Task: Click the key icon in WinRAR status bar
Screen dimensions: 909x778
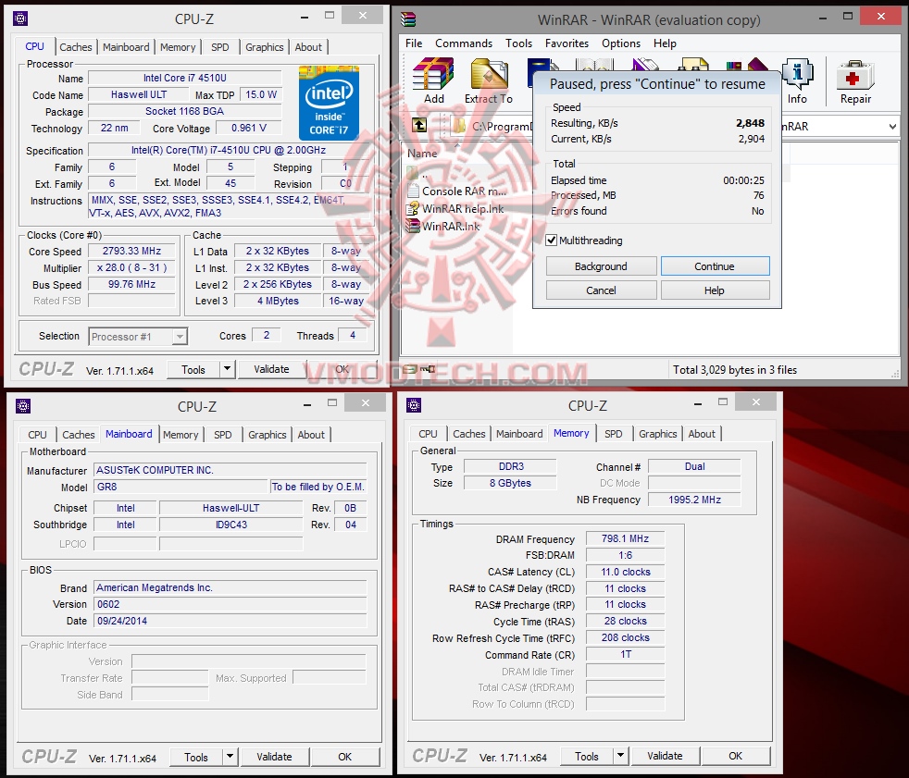Action: point(428,369)
